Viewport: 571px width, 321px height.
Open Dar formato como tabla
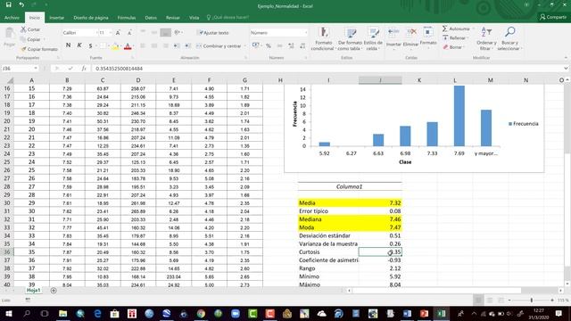point(350,38)
